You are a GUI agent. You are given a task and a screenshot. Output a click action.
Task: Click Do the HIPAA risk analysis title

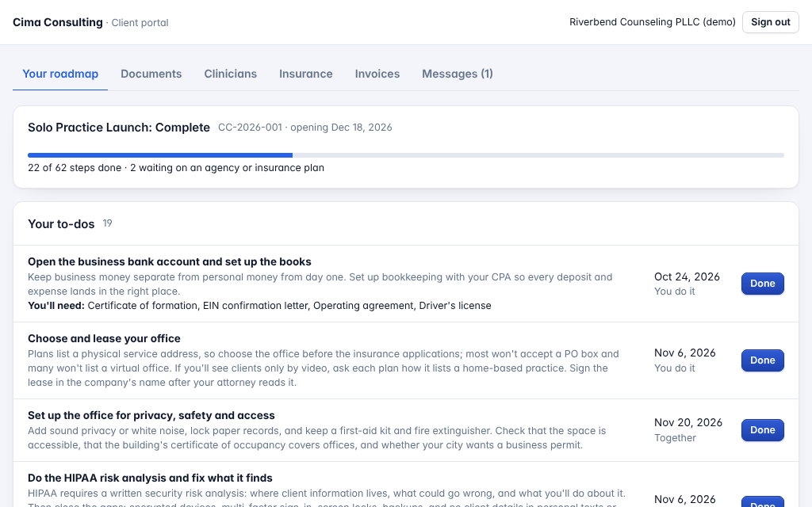150,478
